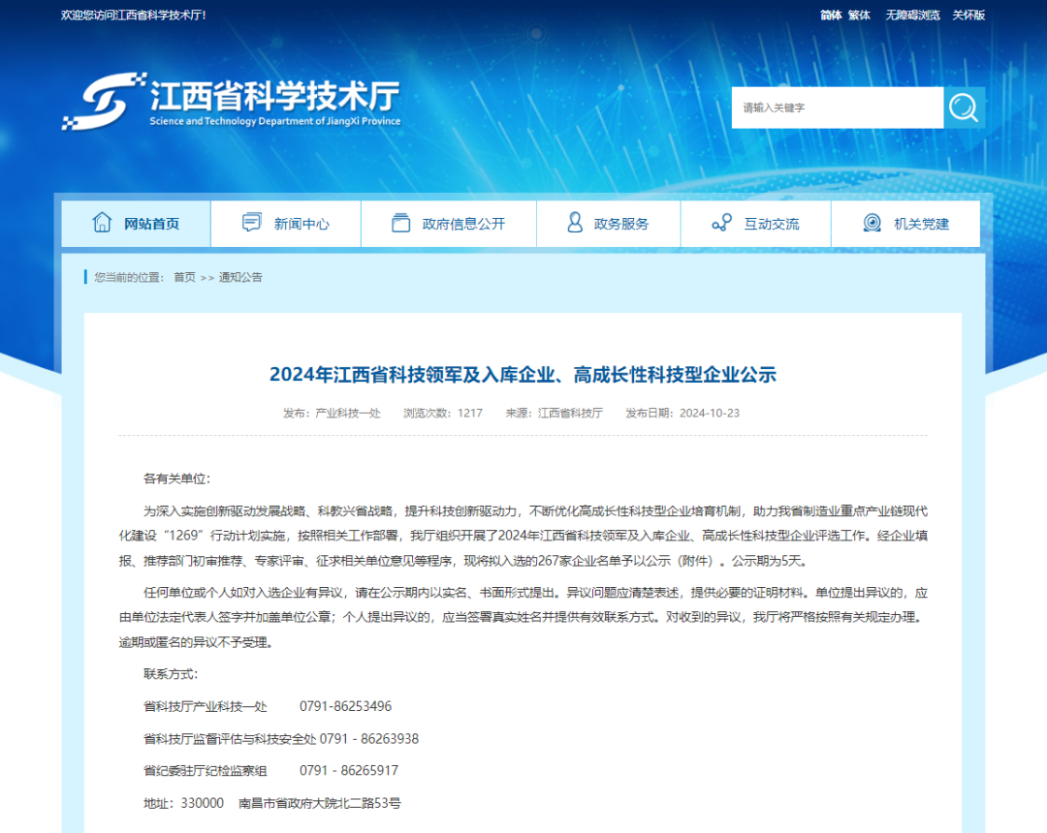Open the 关怀版 care version
The height and width of the screenshot is (833, 1047).
(x=968, y=15)
